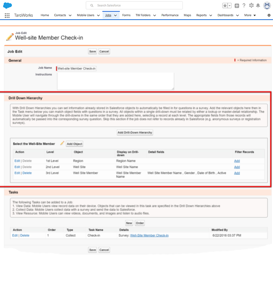Expand the Dashboards chevron
273x290 pixels.
point(238,15)
